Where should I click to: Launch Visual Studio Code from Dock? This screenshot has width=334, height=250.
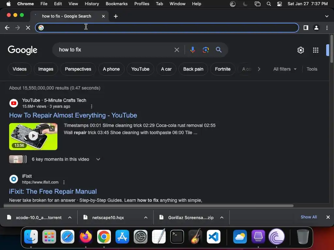pos(214,237)
